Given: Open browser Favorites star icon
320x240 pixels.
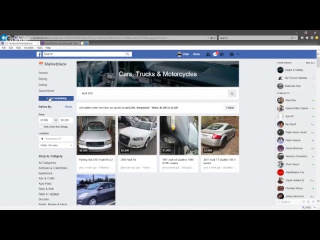Looking at the screenshot, I should coord(307,38).
